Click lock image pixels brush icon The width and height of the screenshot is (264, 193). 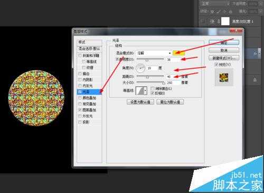click(x=219, y=12)
